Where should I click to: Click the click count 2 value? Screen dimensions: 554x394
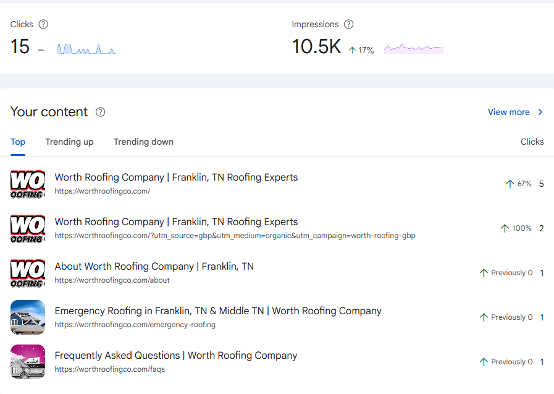click(x=541, y=228)
